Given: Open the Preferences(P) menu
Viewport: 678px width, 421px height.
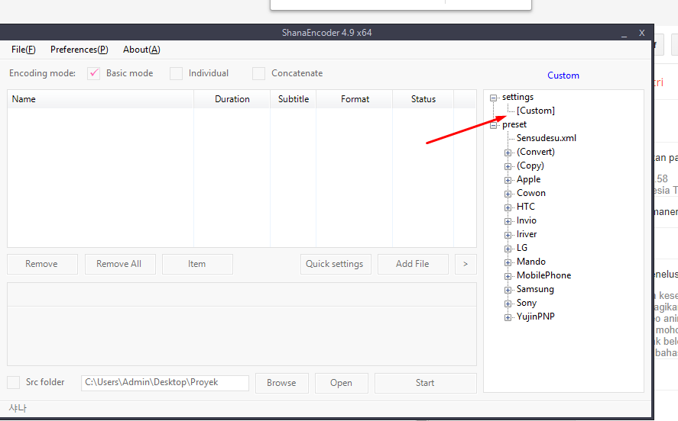Looking at the screenshot, I should point(79,50).
